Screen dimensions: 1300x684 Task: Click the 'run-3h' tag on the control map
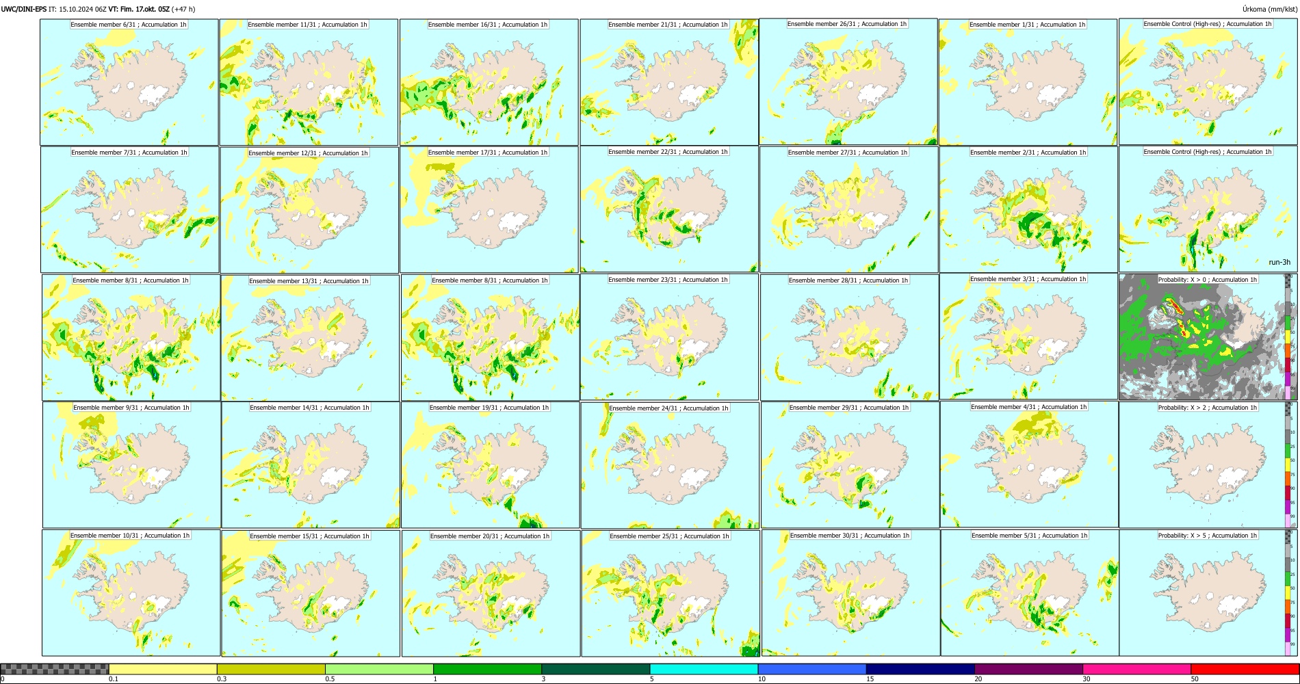1279,263
